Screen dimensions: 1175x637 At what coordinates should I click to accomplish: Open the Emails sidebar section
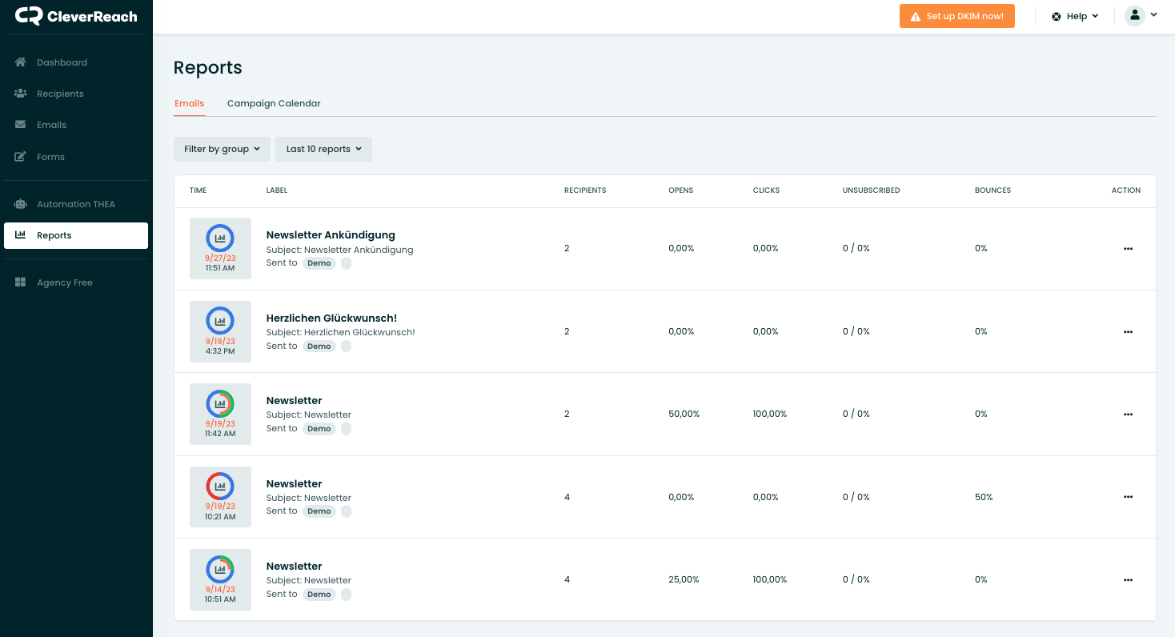51,125
